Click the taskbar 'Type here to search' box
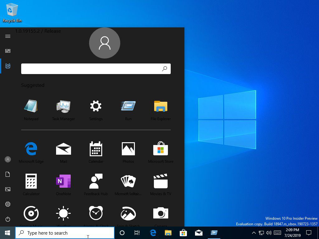 point(65,233)
